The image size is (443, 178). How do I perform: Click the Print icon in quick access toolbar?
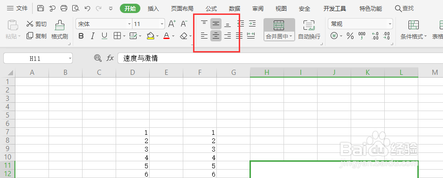tap(64, 8)
